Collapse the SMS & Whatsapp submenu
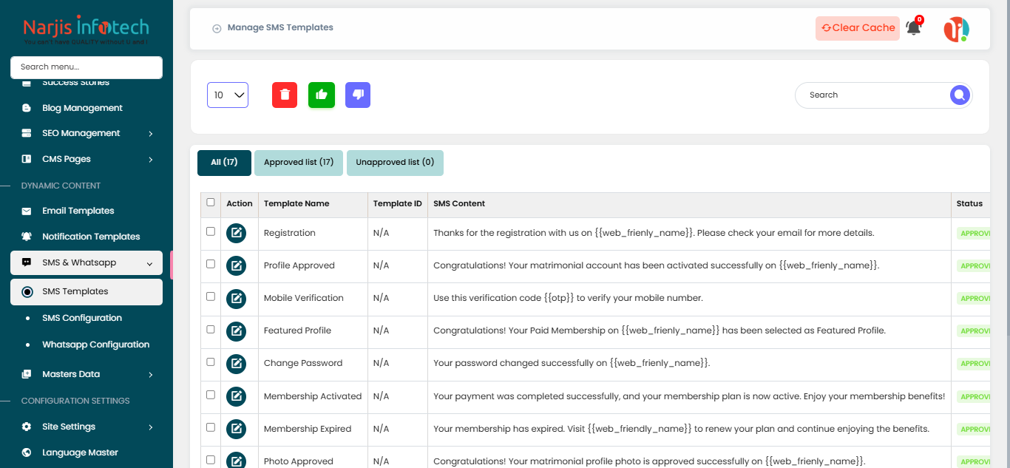The height and width of the screenshot is (468, 1010). 87,262
